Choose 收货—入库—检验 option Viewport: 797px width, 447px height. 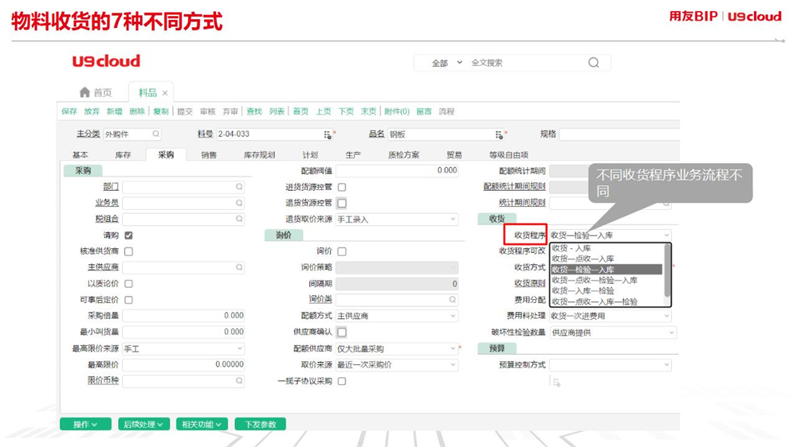pyautogui.click(x=607, y=291)
